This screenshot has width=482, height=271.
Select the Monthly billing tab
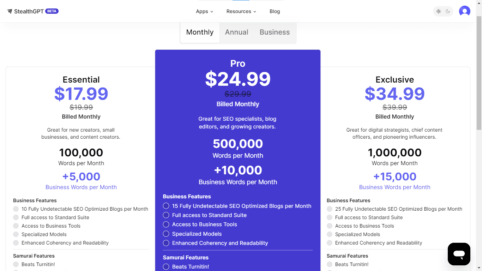tap(200, 32)
